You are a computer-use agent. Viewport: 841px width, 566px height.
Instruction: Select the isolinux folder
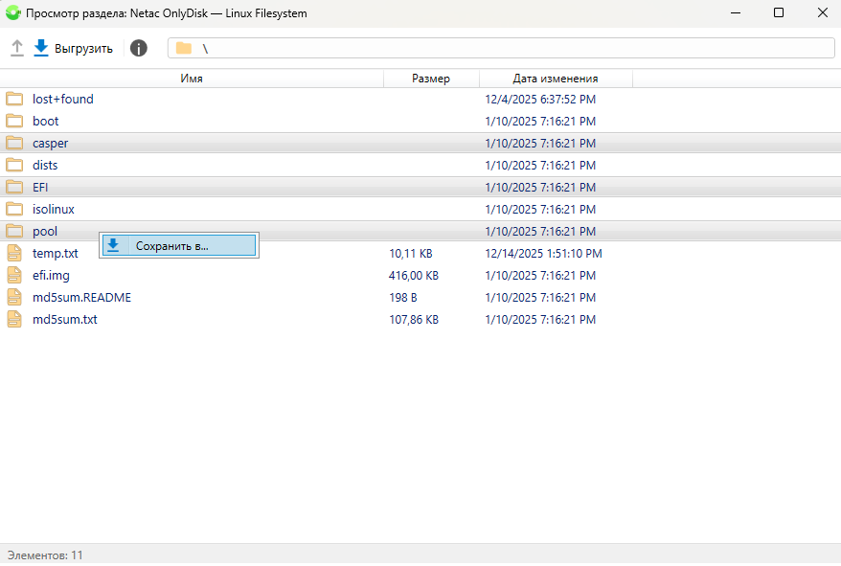point(53,209)
